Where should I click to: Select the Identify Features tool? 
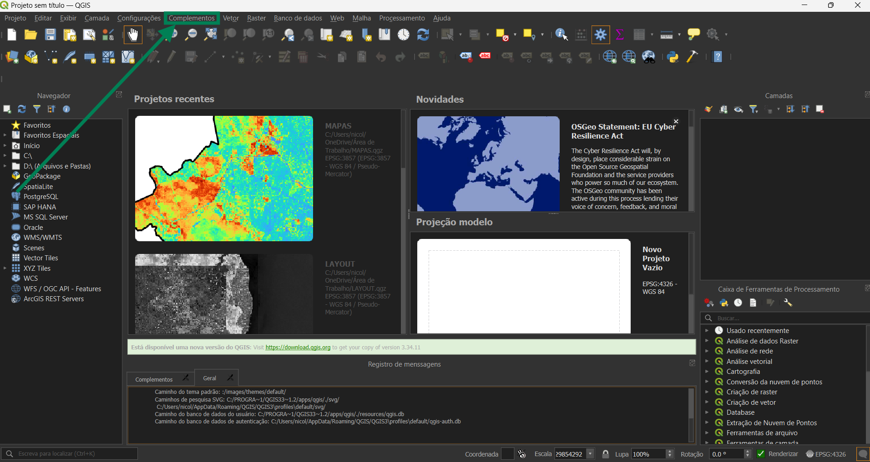pos(561,35)
